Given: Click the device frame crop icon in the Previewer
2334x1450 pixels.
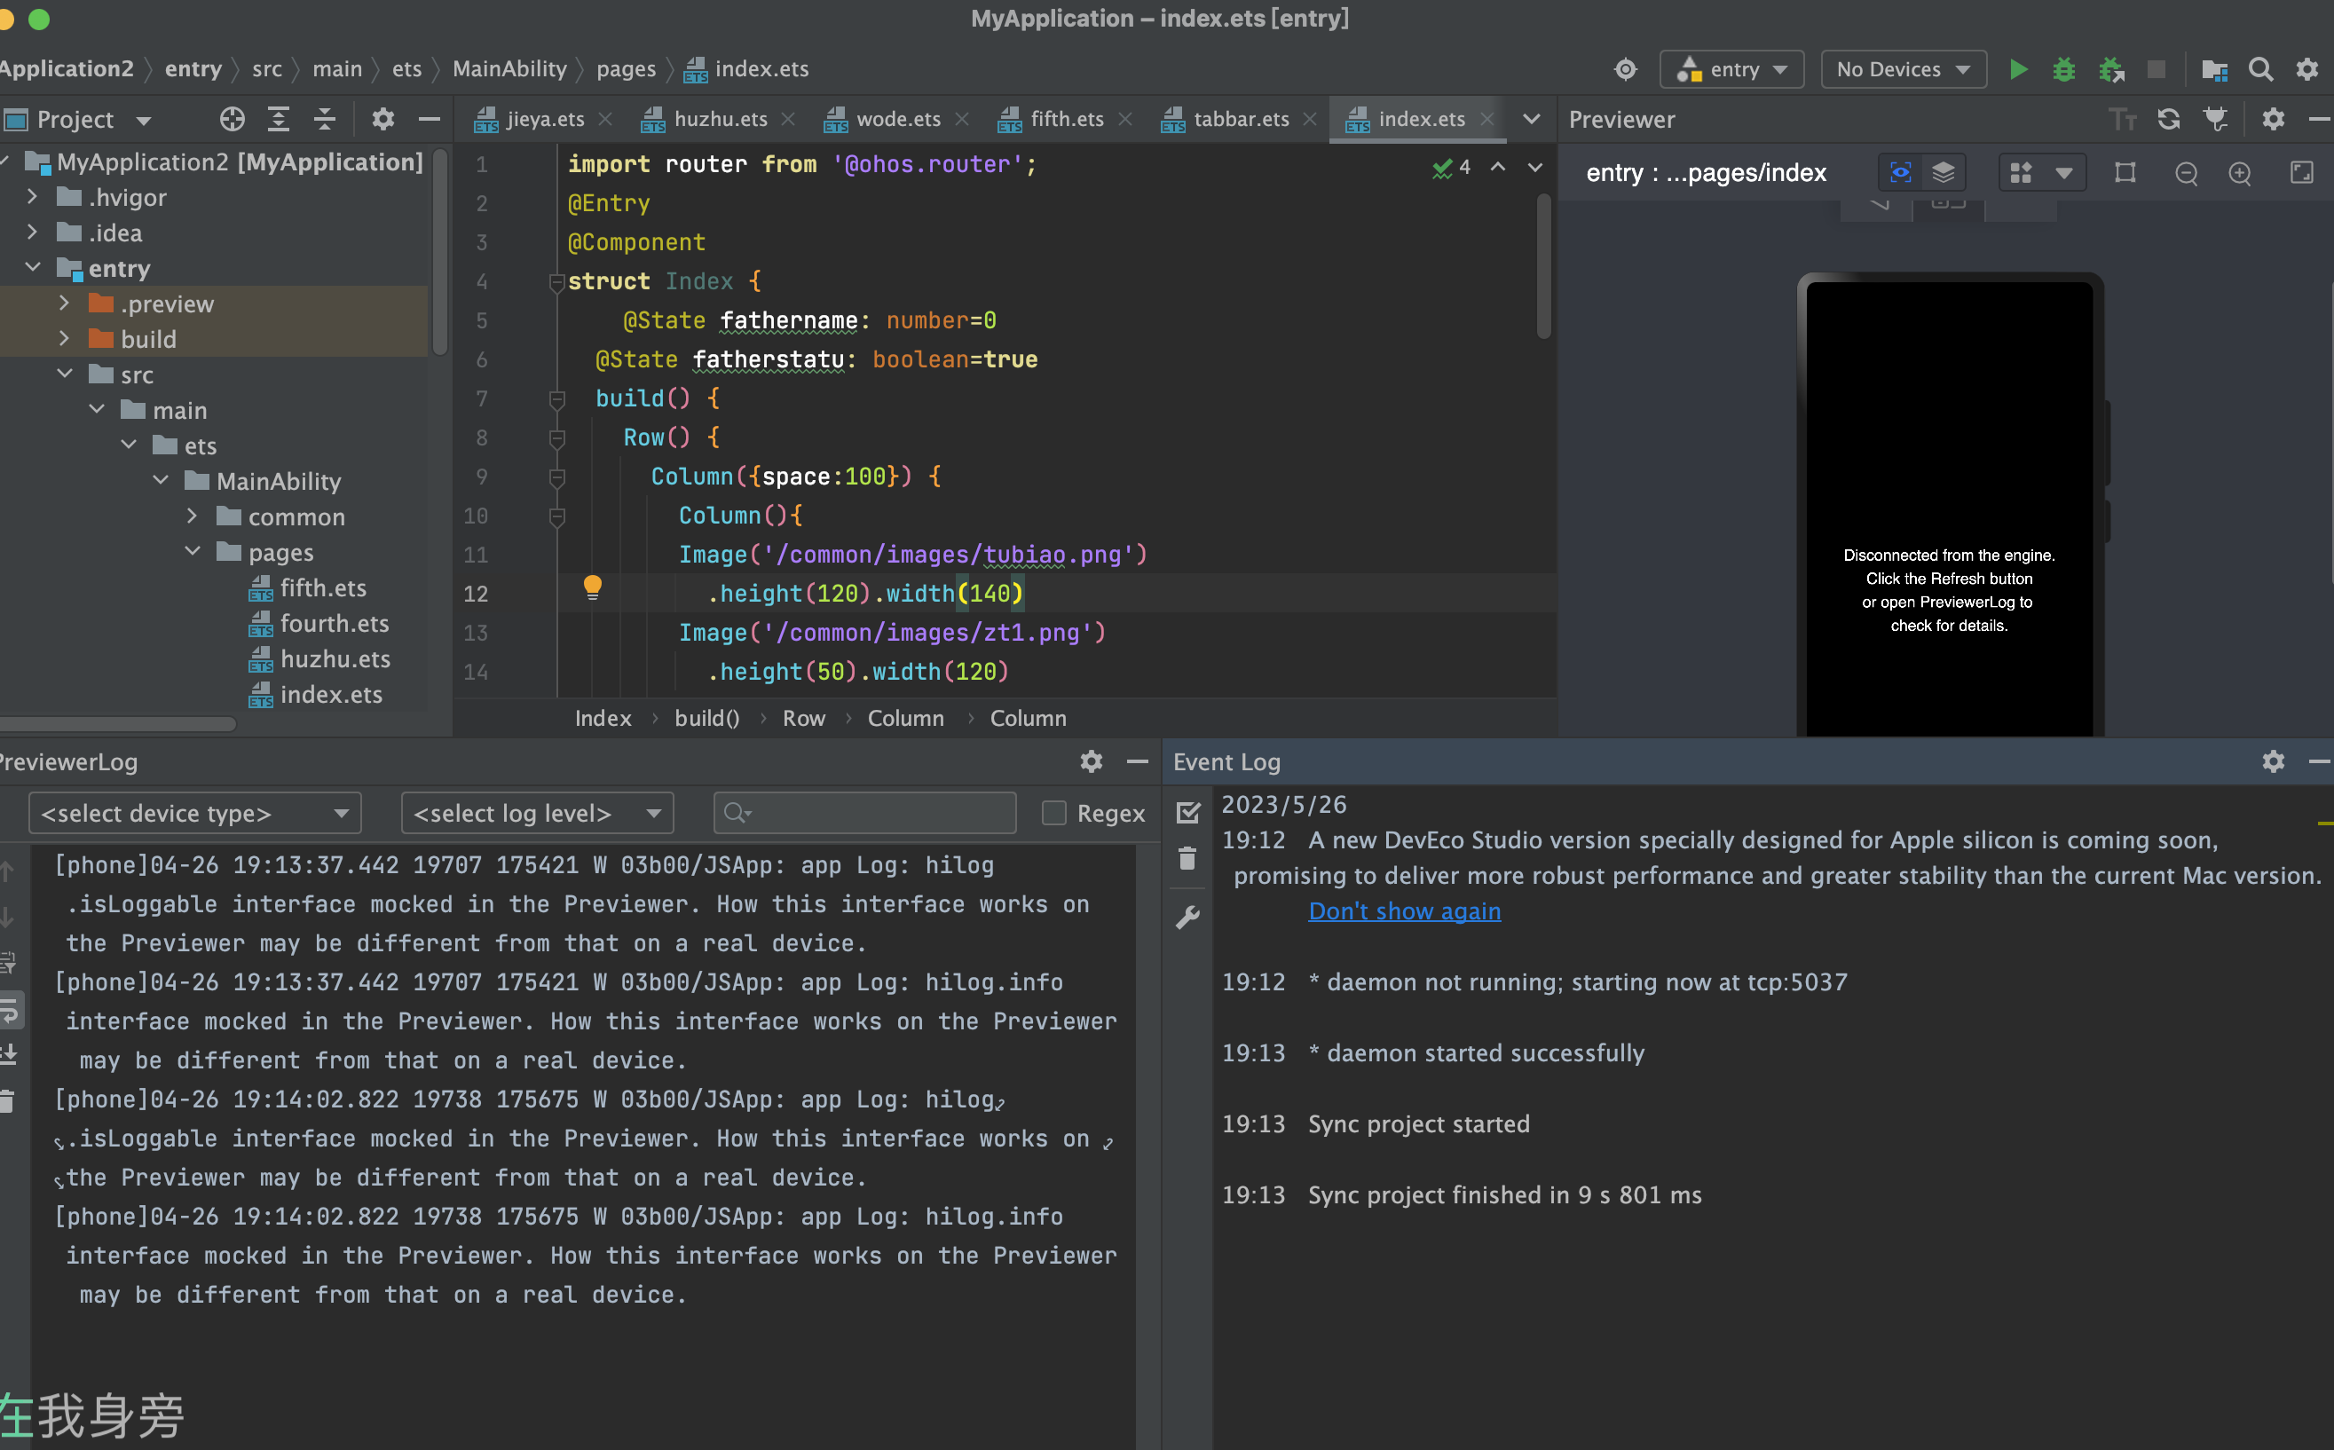Looking at the screenshot, I should click(2125, 173).
